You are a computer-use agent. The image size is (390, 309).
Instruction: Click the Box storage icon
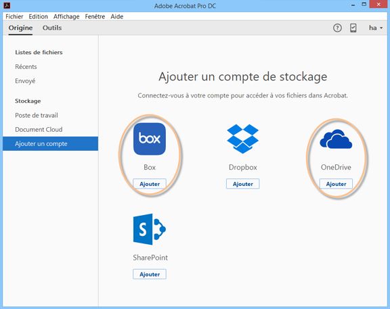[150, 139]
